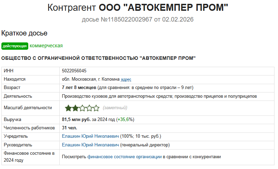Click the last empty star in rating
The height and width of the screenshot is (169, 278).
(96, 108)
